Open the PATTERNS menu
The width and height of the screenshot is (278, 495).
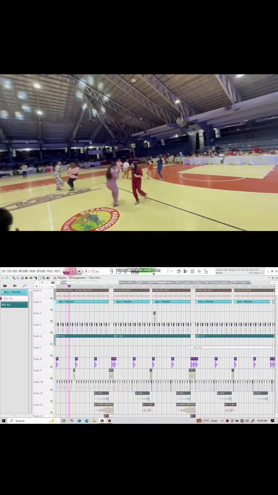pyautogui.click(x=23, y=271)
